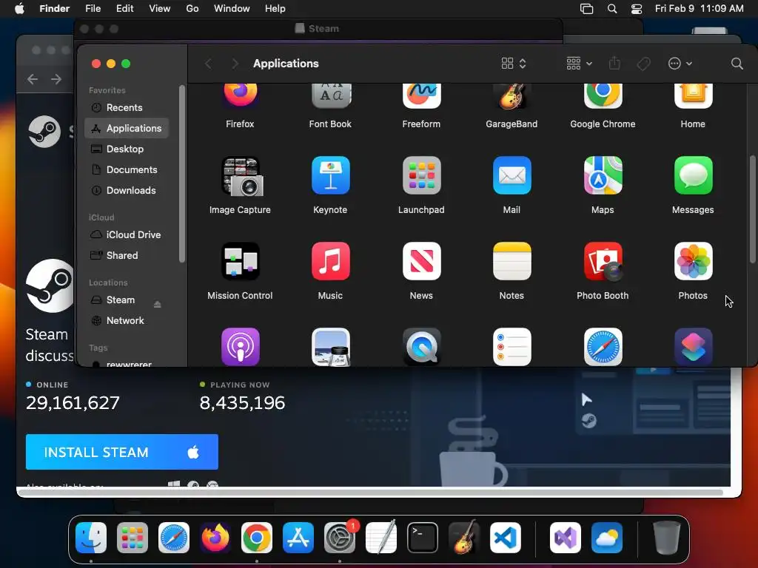Click the browser back arrow in Steam window
Image resolution: width=758 pixels, height=568 pixels.
point(33,78)
